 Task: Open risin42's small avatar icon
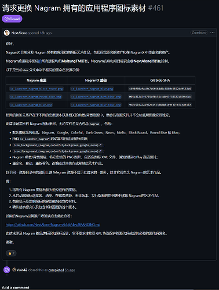click(14, 270)
